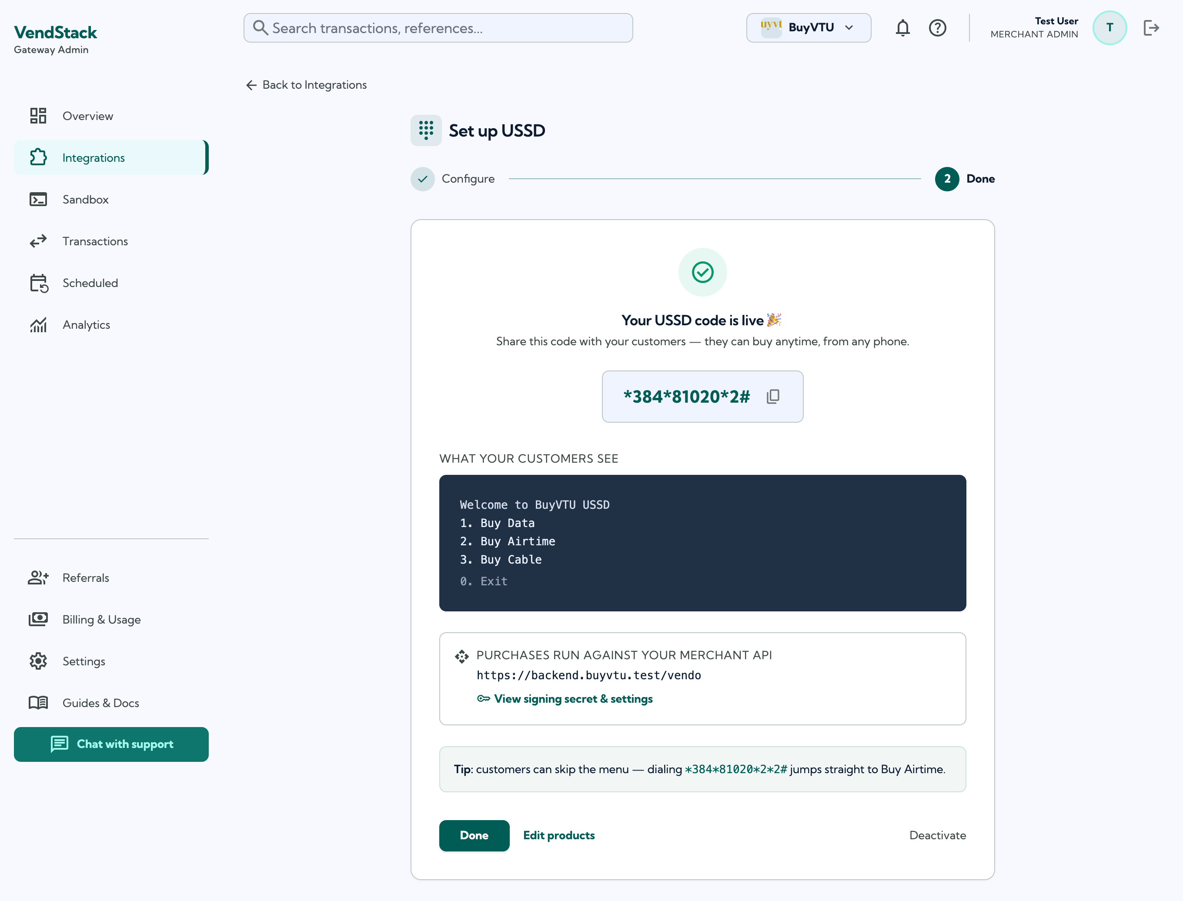Go to Configure step in wizard
Viewport: 1183px width, 901px height.
(x=453, y=179)
